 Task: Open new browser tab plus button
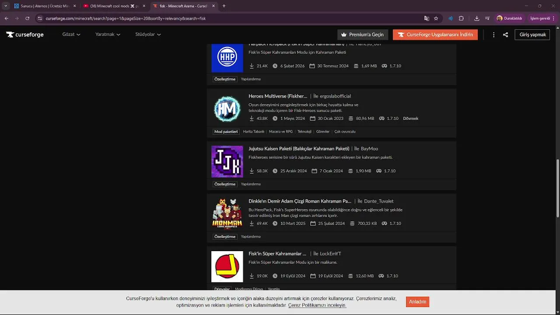pos(224,6)
